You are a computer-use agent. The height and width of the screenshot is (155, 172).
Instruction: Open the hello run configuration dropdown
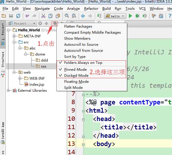(x=115, y=16)
